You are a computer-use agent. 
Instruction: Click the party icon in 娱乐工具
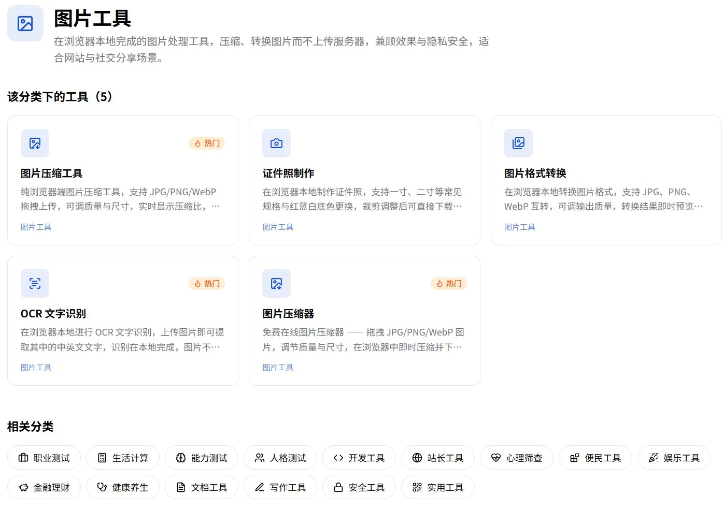654,458
